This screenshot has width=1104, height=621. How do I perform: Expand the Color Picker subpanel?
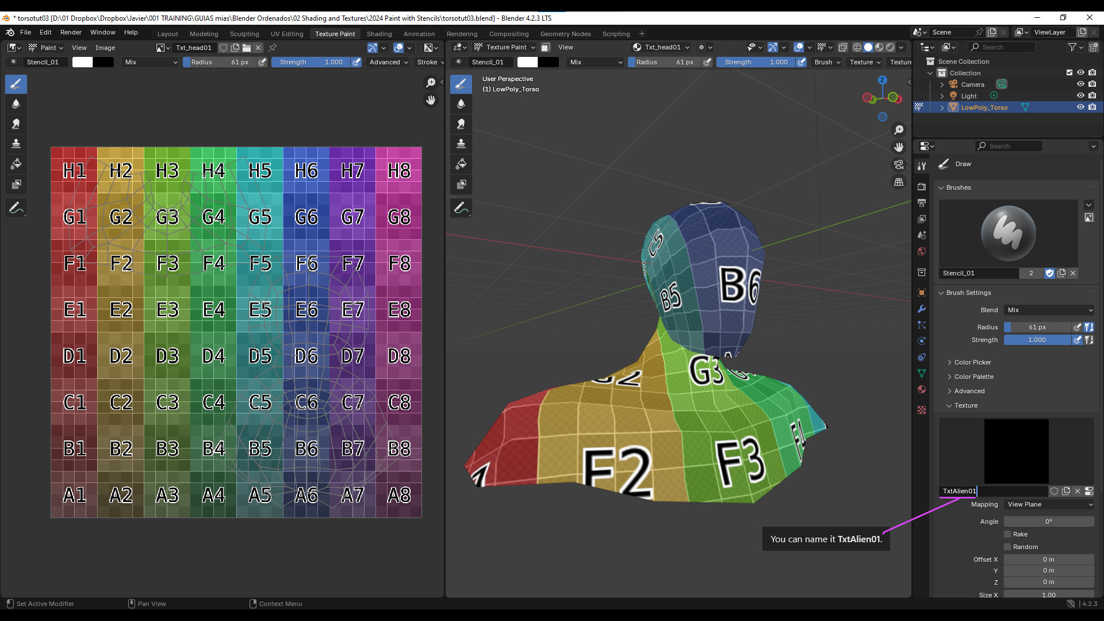972,362
